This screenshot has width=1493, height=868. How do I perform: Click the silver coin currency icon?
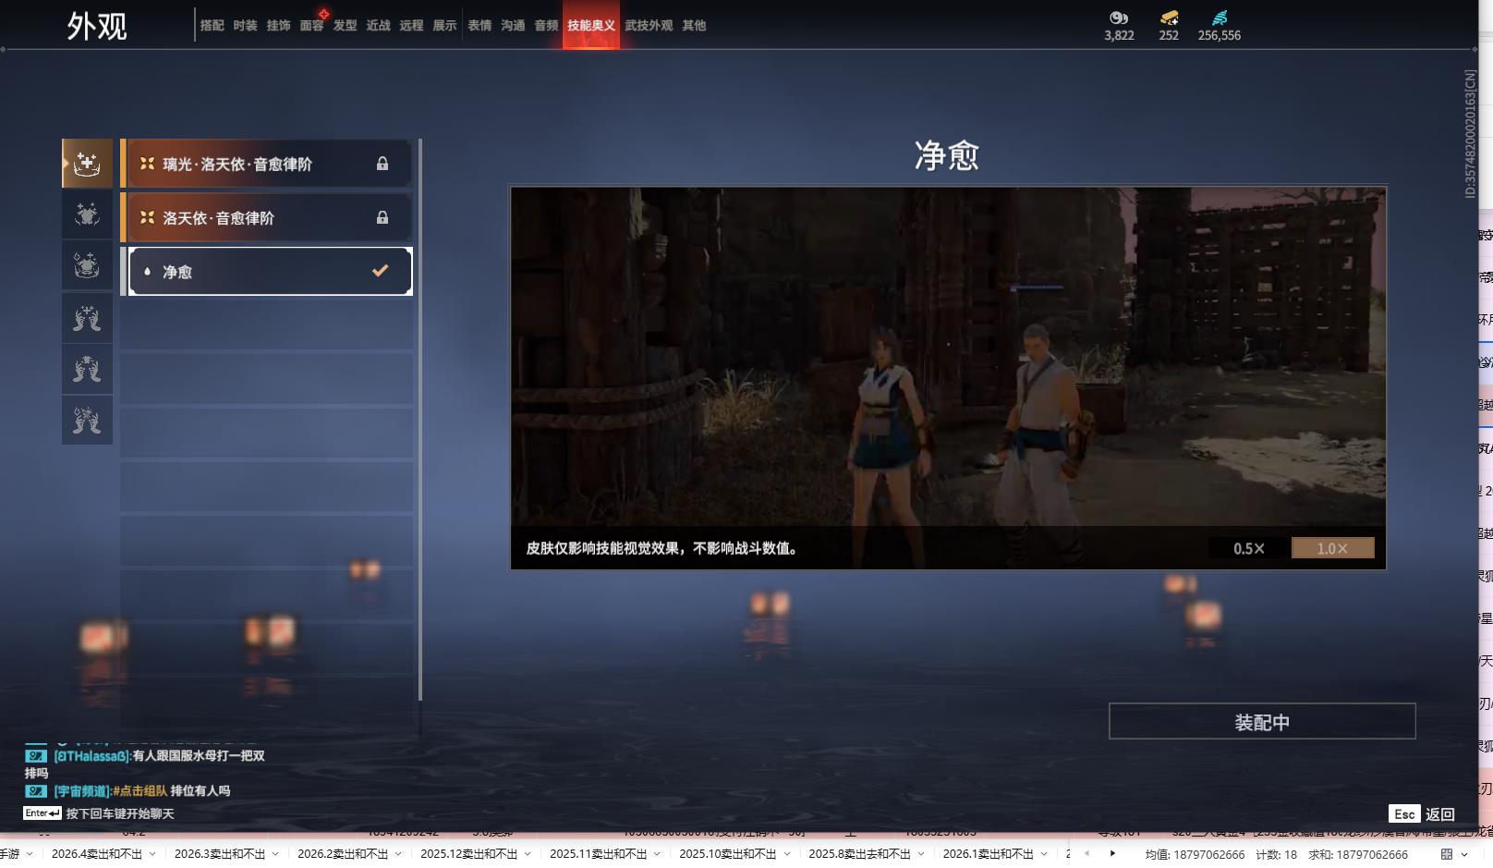tap(1119, 18)
